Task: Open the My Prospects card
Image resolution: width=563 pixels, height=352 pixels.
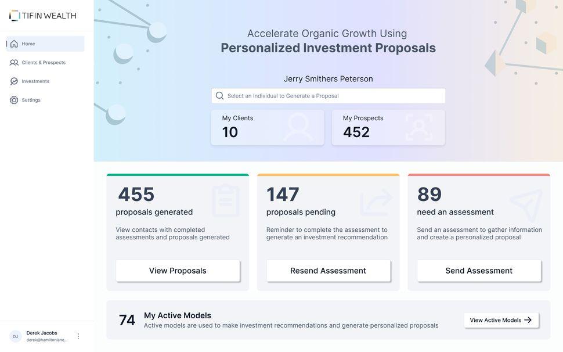Action: click(388, 127)
